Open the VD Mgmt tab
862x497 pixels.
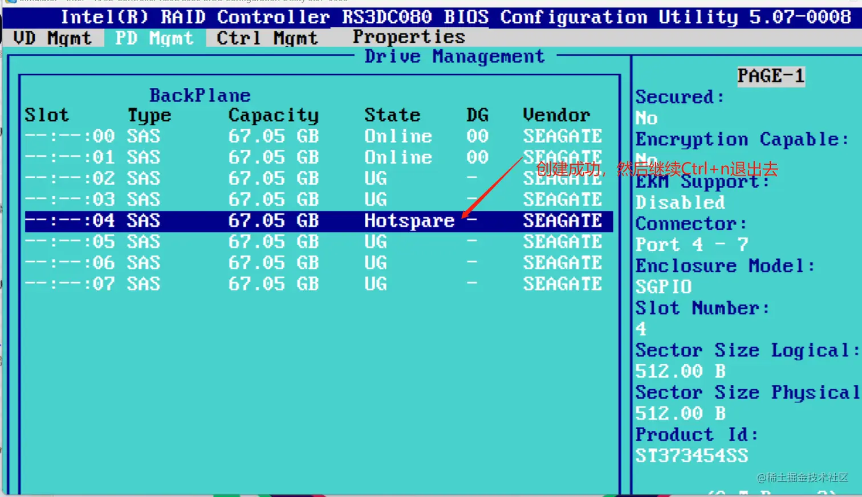pyautogui.click(x=52, y=38)
